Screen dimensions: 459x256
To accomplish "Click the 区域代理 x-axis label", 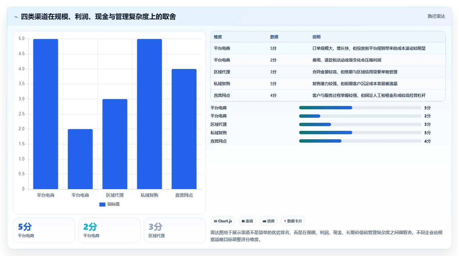I will tap(115, 195).
